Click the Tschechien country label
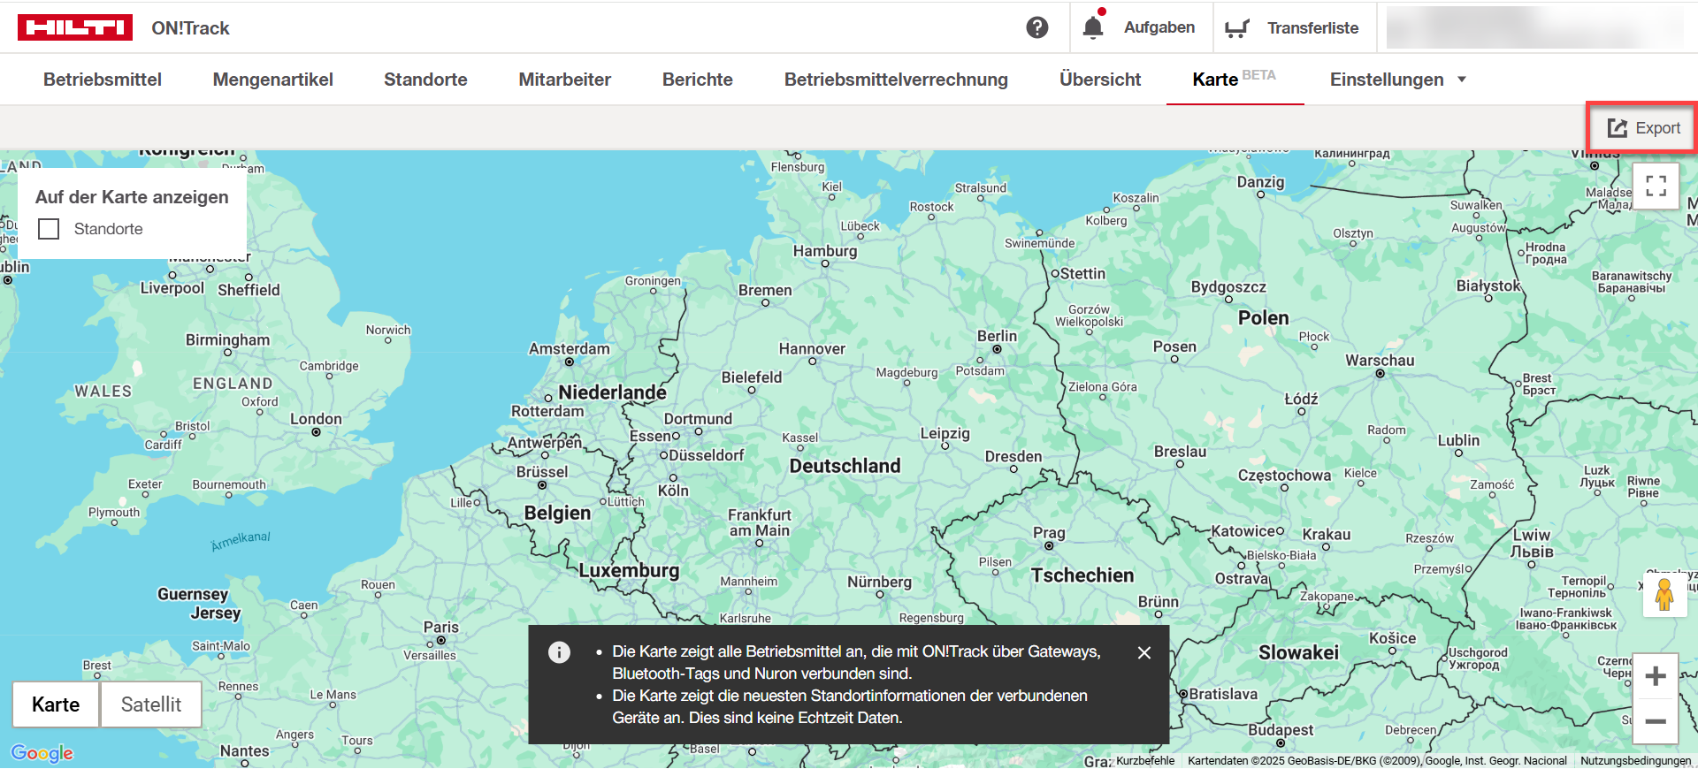The height and width of the screenshot is (769, 1698). coord(1082,575)
